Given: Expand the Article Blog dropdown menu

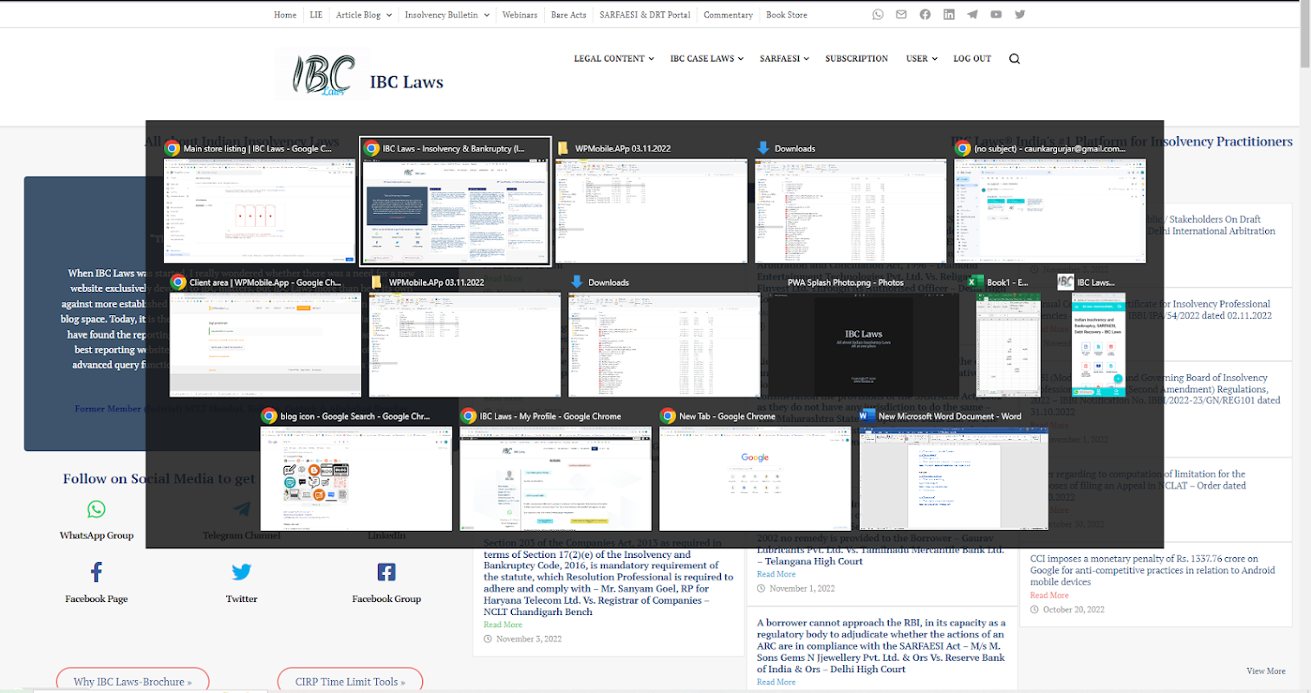Looking at the screenshot, I should (364, 15).
